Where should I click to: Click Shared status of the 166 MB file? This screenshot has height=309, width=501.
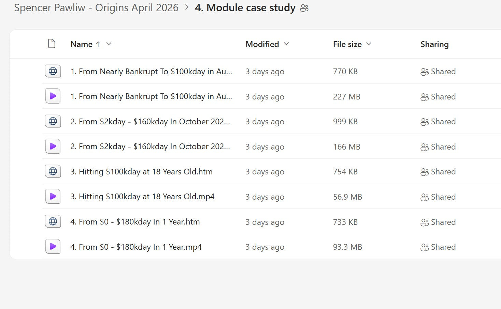[438, 147]
